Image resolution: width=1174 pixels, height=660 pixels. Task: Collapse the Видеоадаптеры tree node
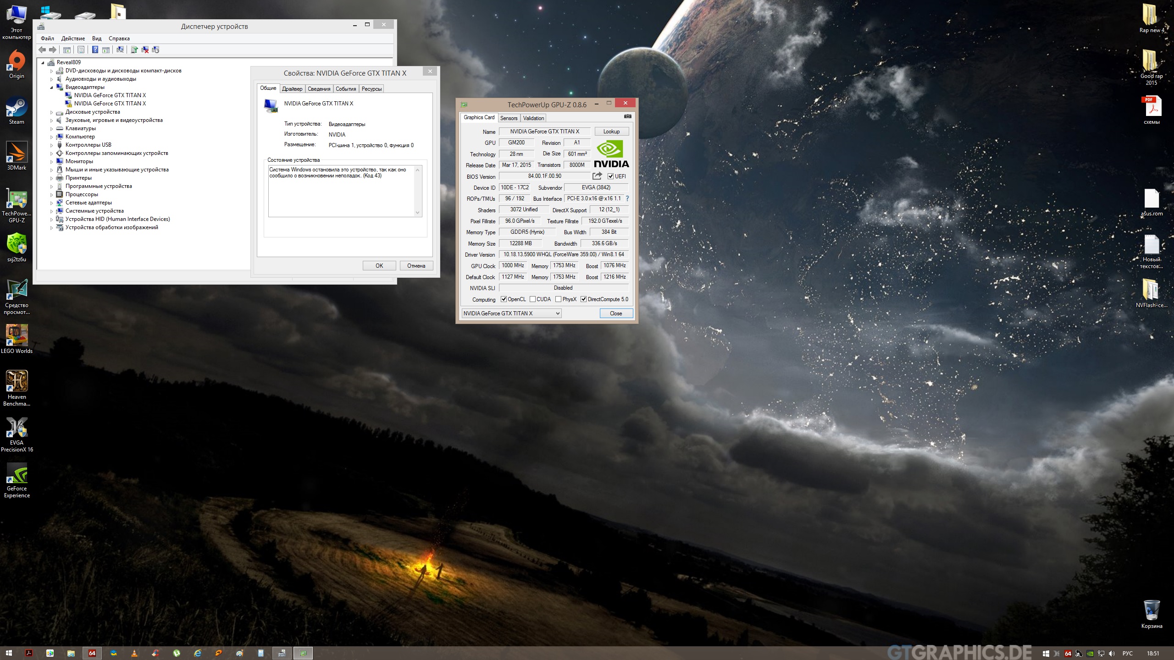(51, 87)
